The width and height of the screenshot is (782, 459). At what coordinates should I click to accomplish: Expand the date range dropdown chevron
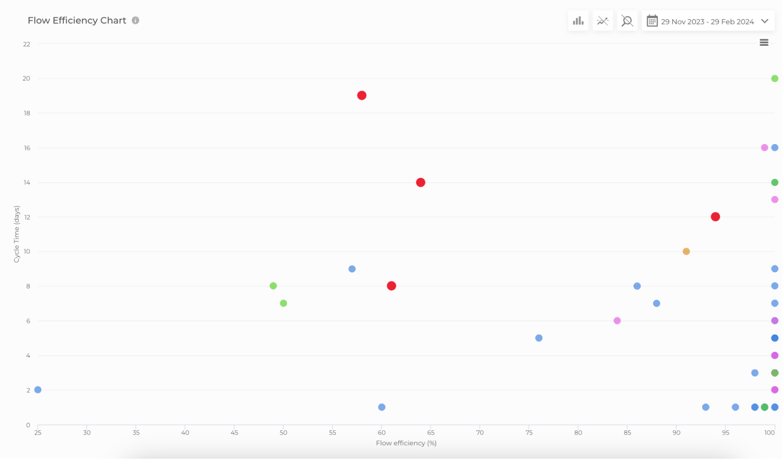coord(765,22)
